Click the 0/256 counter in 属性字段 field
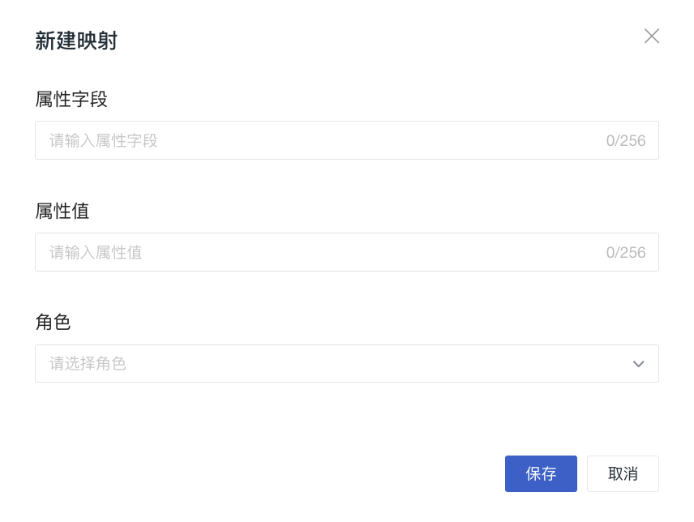Viewport: 694px width, 522px height. click(626, 140)
